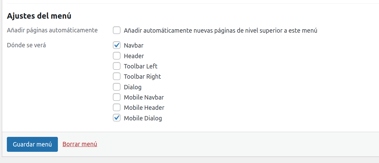The height and width of the screenshot is (163, 379).
Task: Click the 'Header' label text
Action: 134,56
